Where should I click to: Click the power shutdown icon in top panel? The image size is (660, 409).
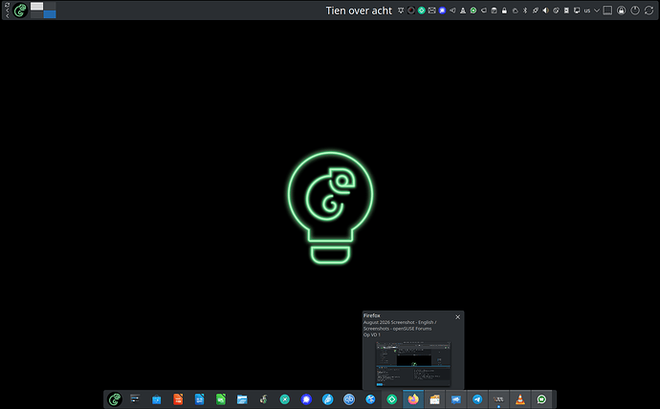tap(635, 11)
